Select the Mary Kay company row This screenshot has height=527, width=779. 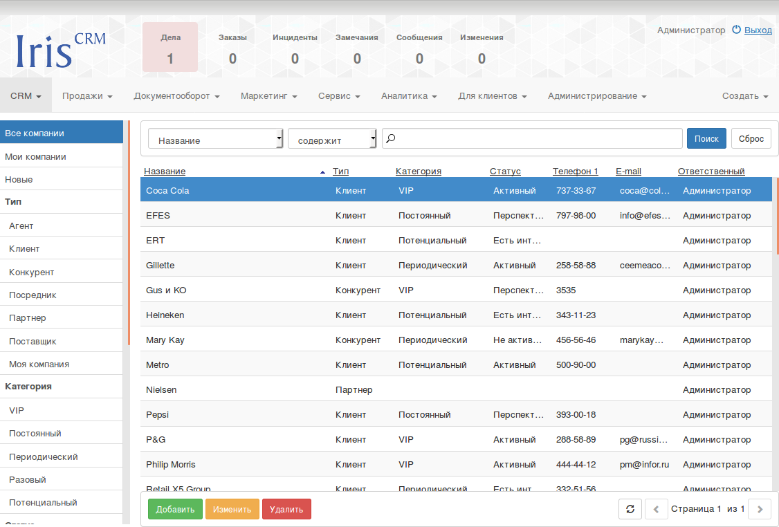point(457,340)
